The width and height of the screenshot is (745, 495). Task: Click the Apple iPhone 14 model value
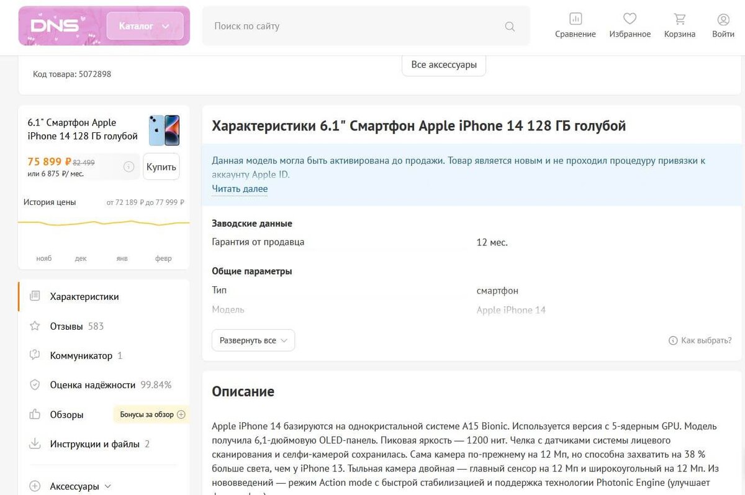(511, 310)
